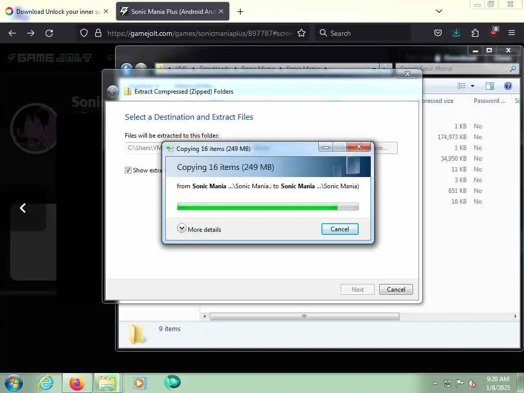The width and height of the screenshot is (524, 393).
Task: List all Firefox tabs
Action: tap(439, 11)
